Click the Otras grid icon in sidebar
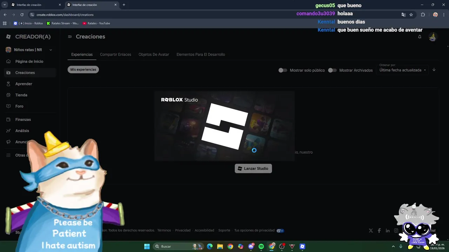Screen dimensions: 449x252 [8, 155]
